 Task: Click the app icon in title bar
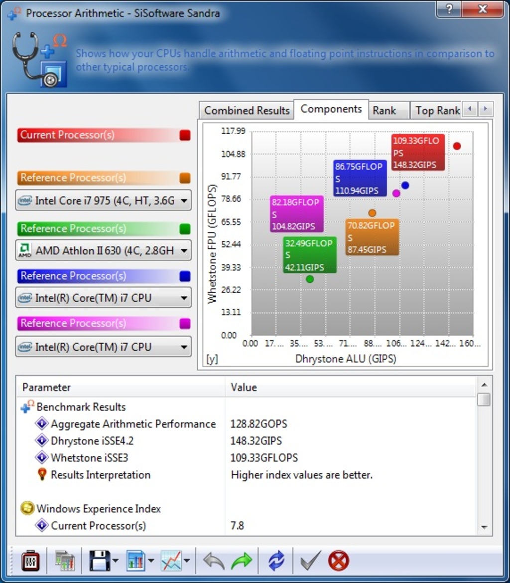pyautogui.click(x=14, y=13)
